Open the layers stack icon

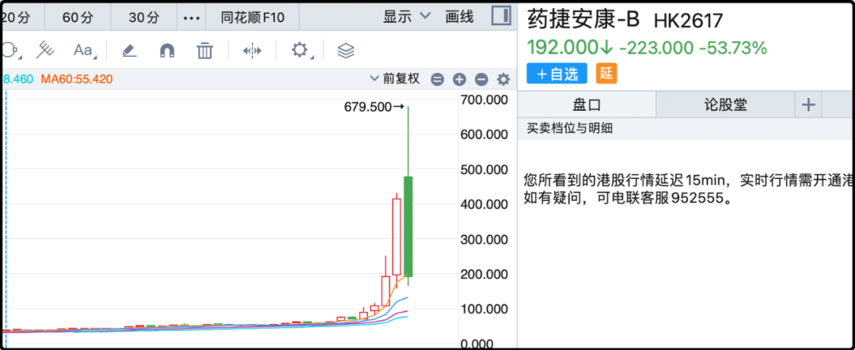click(x=345, y=51)
